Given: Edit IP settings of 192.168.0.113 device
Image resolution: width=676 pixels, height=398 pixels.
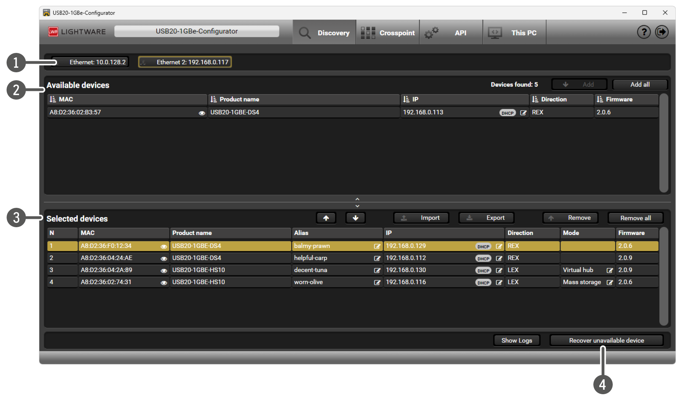Looking at the screenshot, I should 523,113.
